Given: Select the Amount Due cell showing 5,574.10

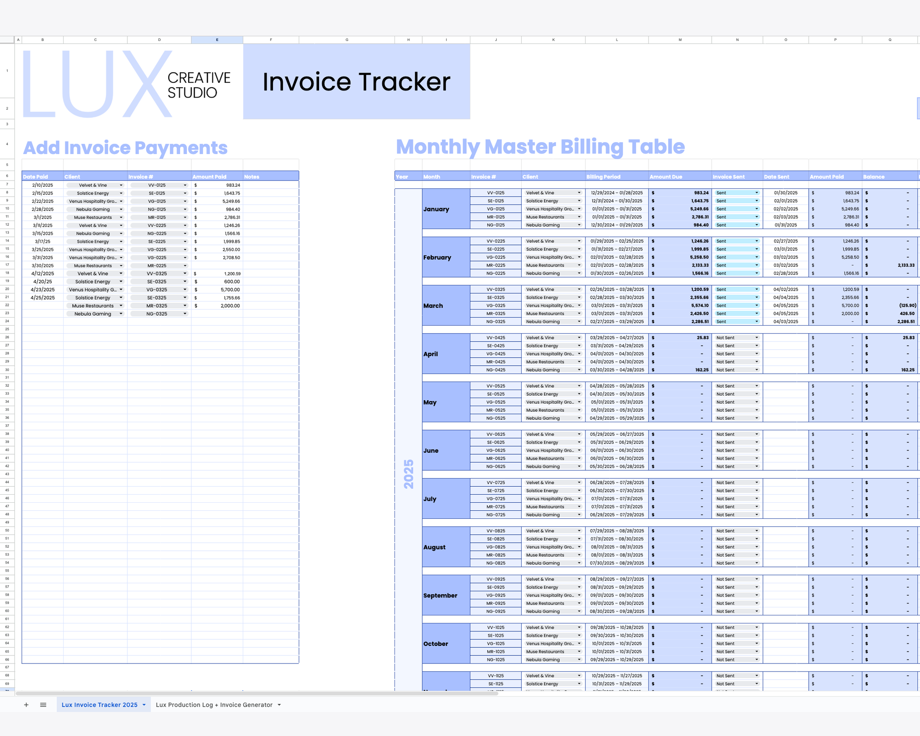Looking at the screenshot, I should tap(680, 306).
